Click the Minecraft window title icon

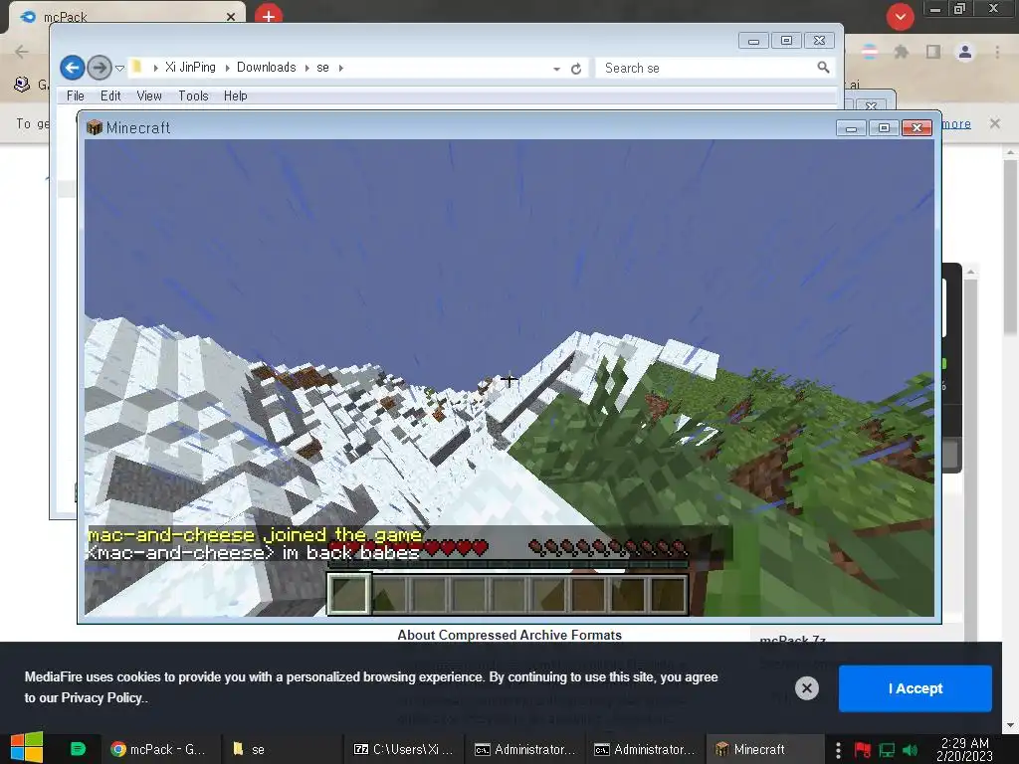pos(95,127)
